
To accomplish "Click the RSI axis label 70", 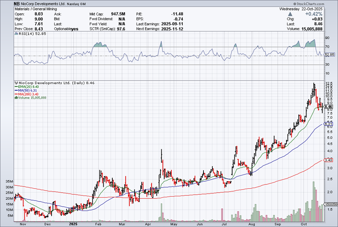I will [327, 47].
